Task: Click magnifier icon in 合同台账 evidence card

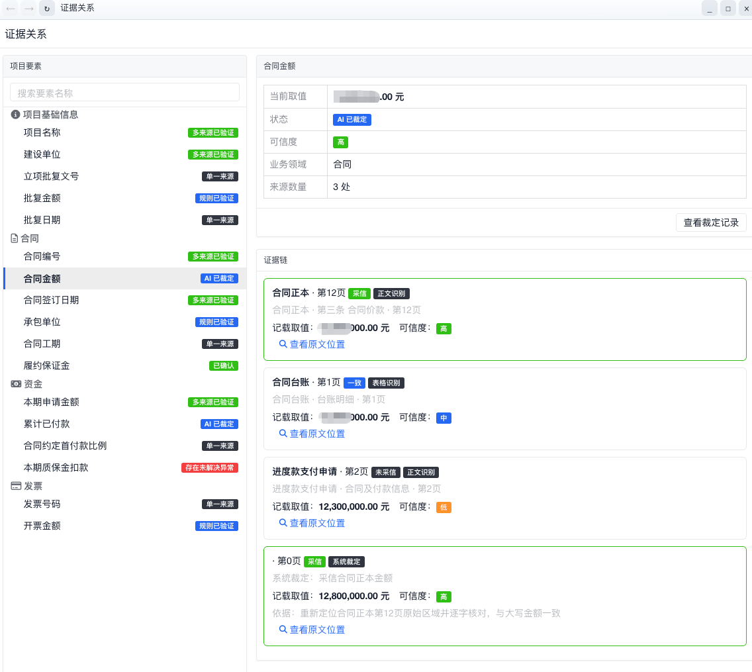Action: point(283,433)
